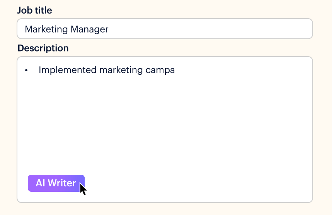Click inside the Description text area
Image resolution: width=332 pixels, height=215 pixels.
(165, 129)
